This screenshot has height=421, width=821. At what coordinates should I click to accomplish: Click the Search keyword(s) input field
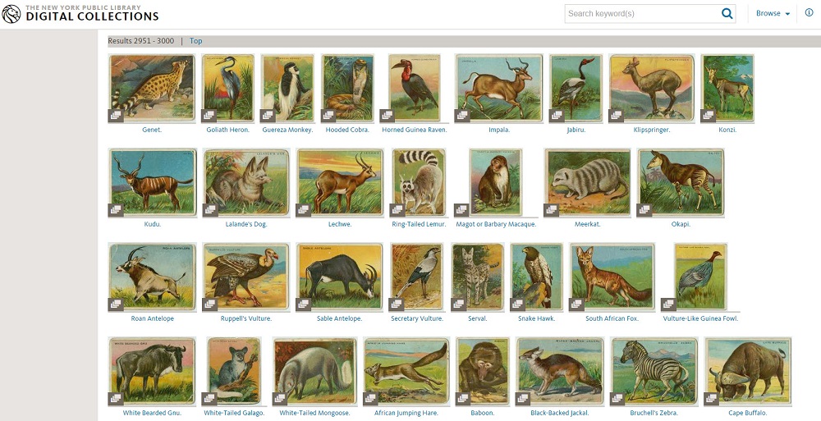pos(640,14)
